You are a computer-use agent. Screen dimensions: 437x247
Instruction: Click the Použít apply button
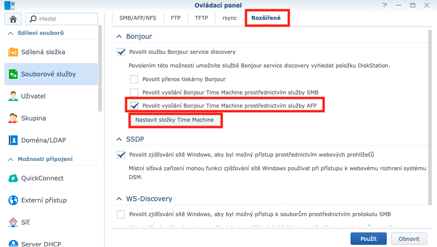(368, 239)
